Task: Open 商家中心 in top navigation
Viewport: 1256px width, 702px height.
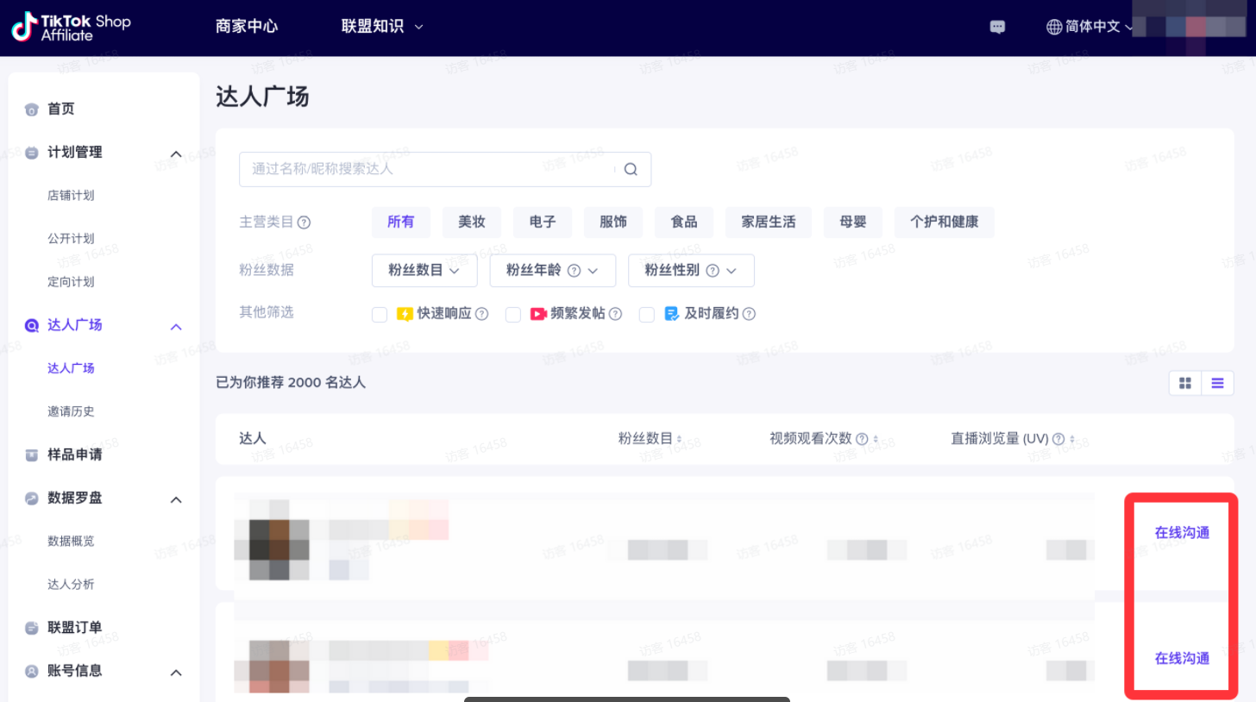Action: point(247,27)
